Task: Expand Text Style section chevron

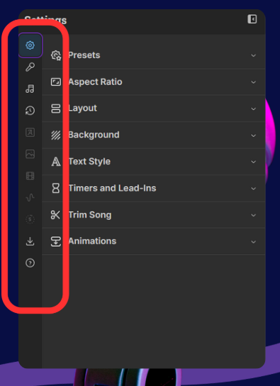Action: point(254,162)
